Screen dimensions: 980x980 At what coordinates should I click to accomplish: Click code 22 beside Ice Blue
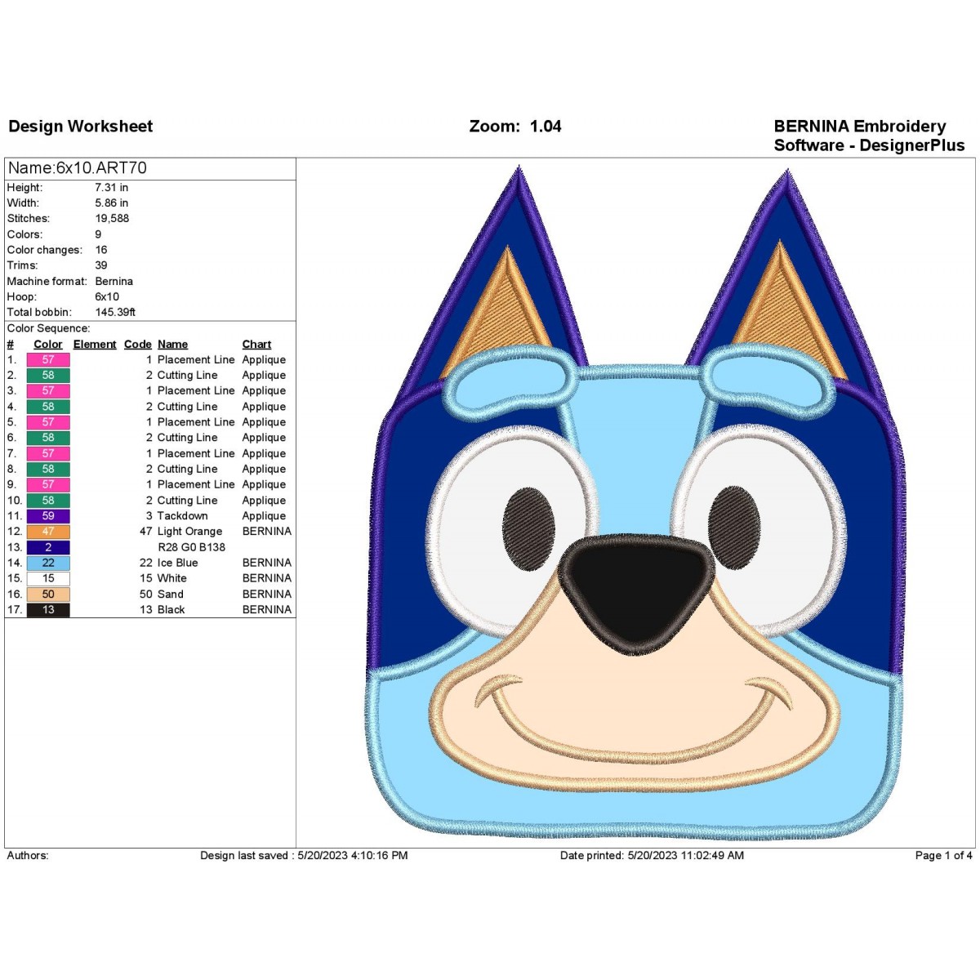(145, 563)
